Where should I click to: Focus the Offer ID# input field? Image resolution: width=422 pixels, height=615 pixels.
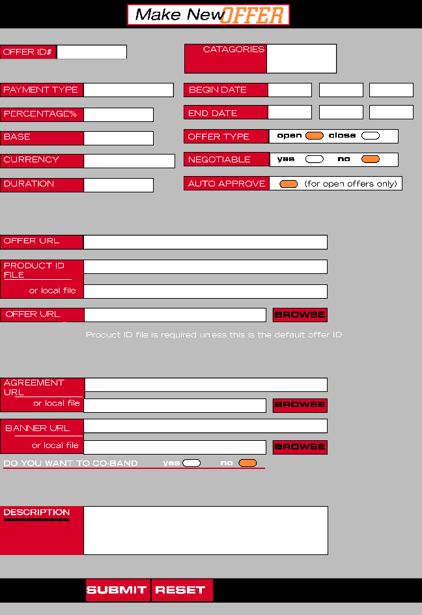(x=92, y=52)
